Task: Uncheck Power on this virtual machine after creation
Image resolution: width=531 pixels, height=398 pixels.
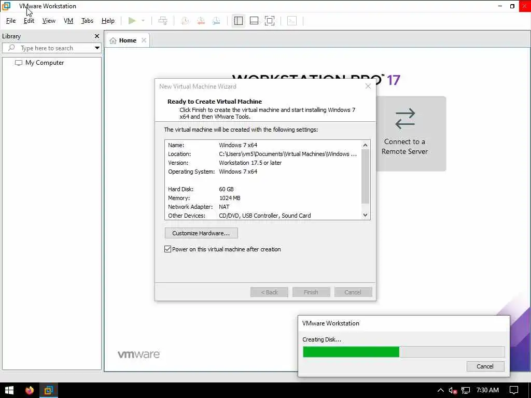Action: coord(167,249)
